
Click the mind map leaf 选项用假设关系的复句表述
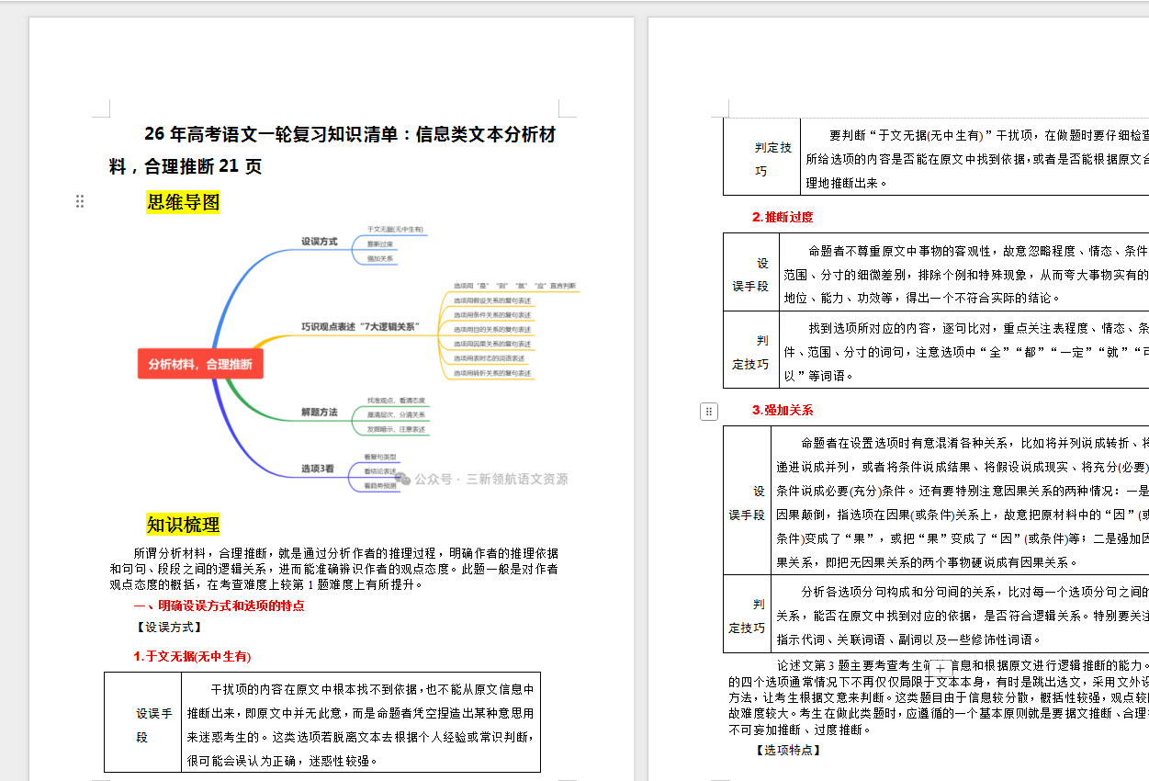click(x=492, y=300)
